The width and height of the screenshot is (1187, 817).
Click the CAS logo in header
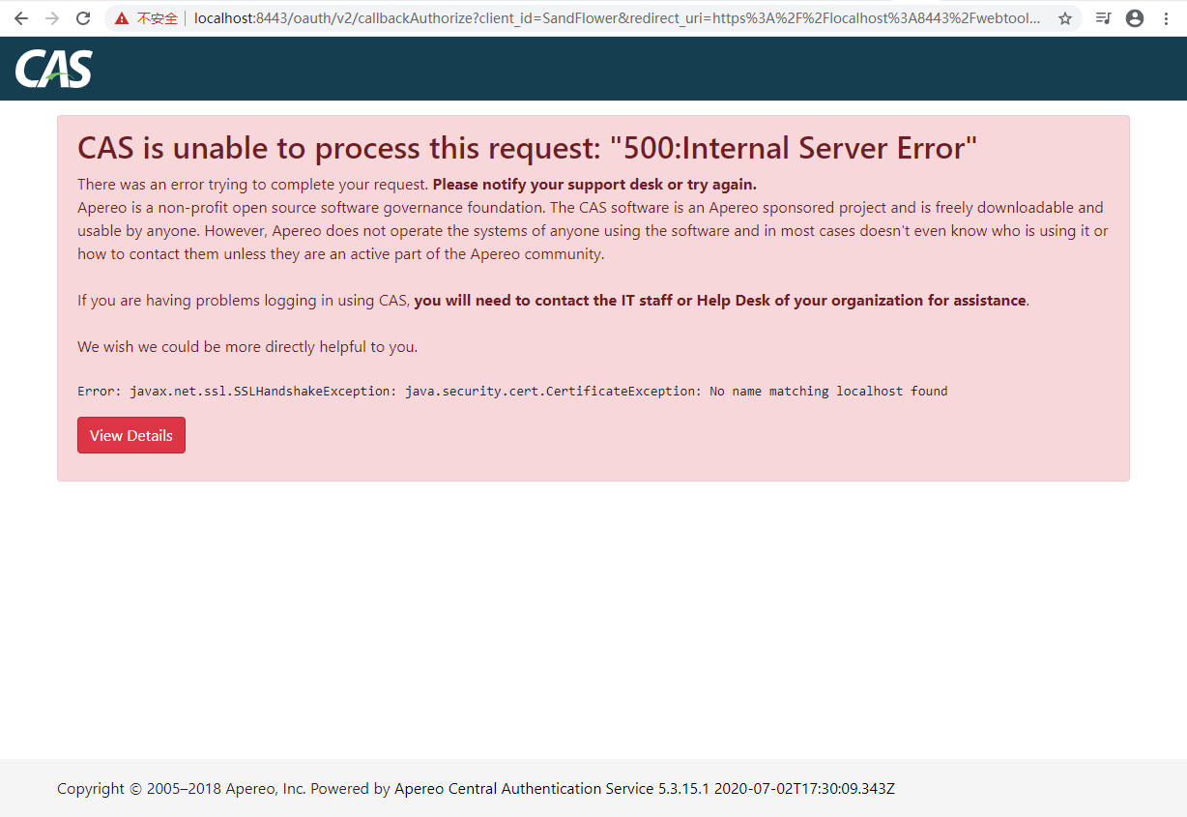pos(54,69)
